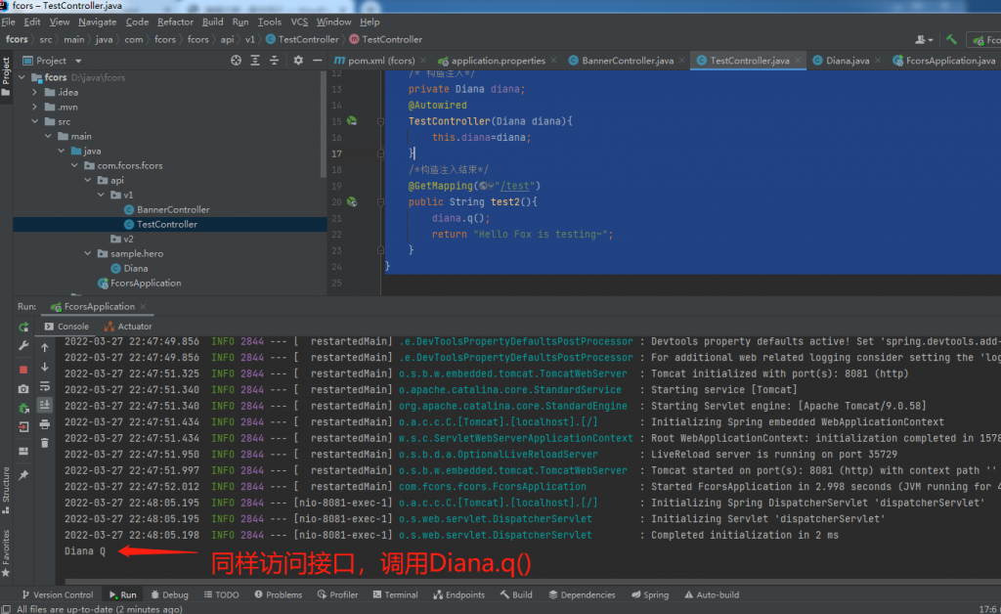Image resolution: width=1001 pixels, height=614 pixels.
Task: Click the print icon in console toolbar
Action: [x=45, y=424]
